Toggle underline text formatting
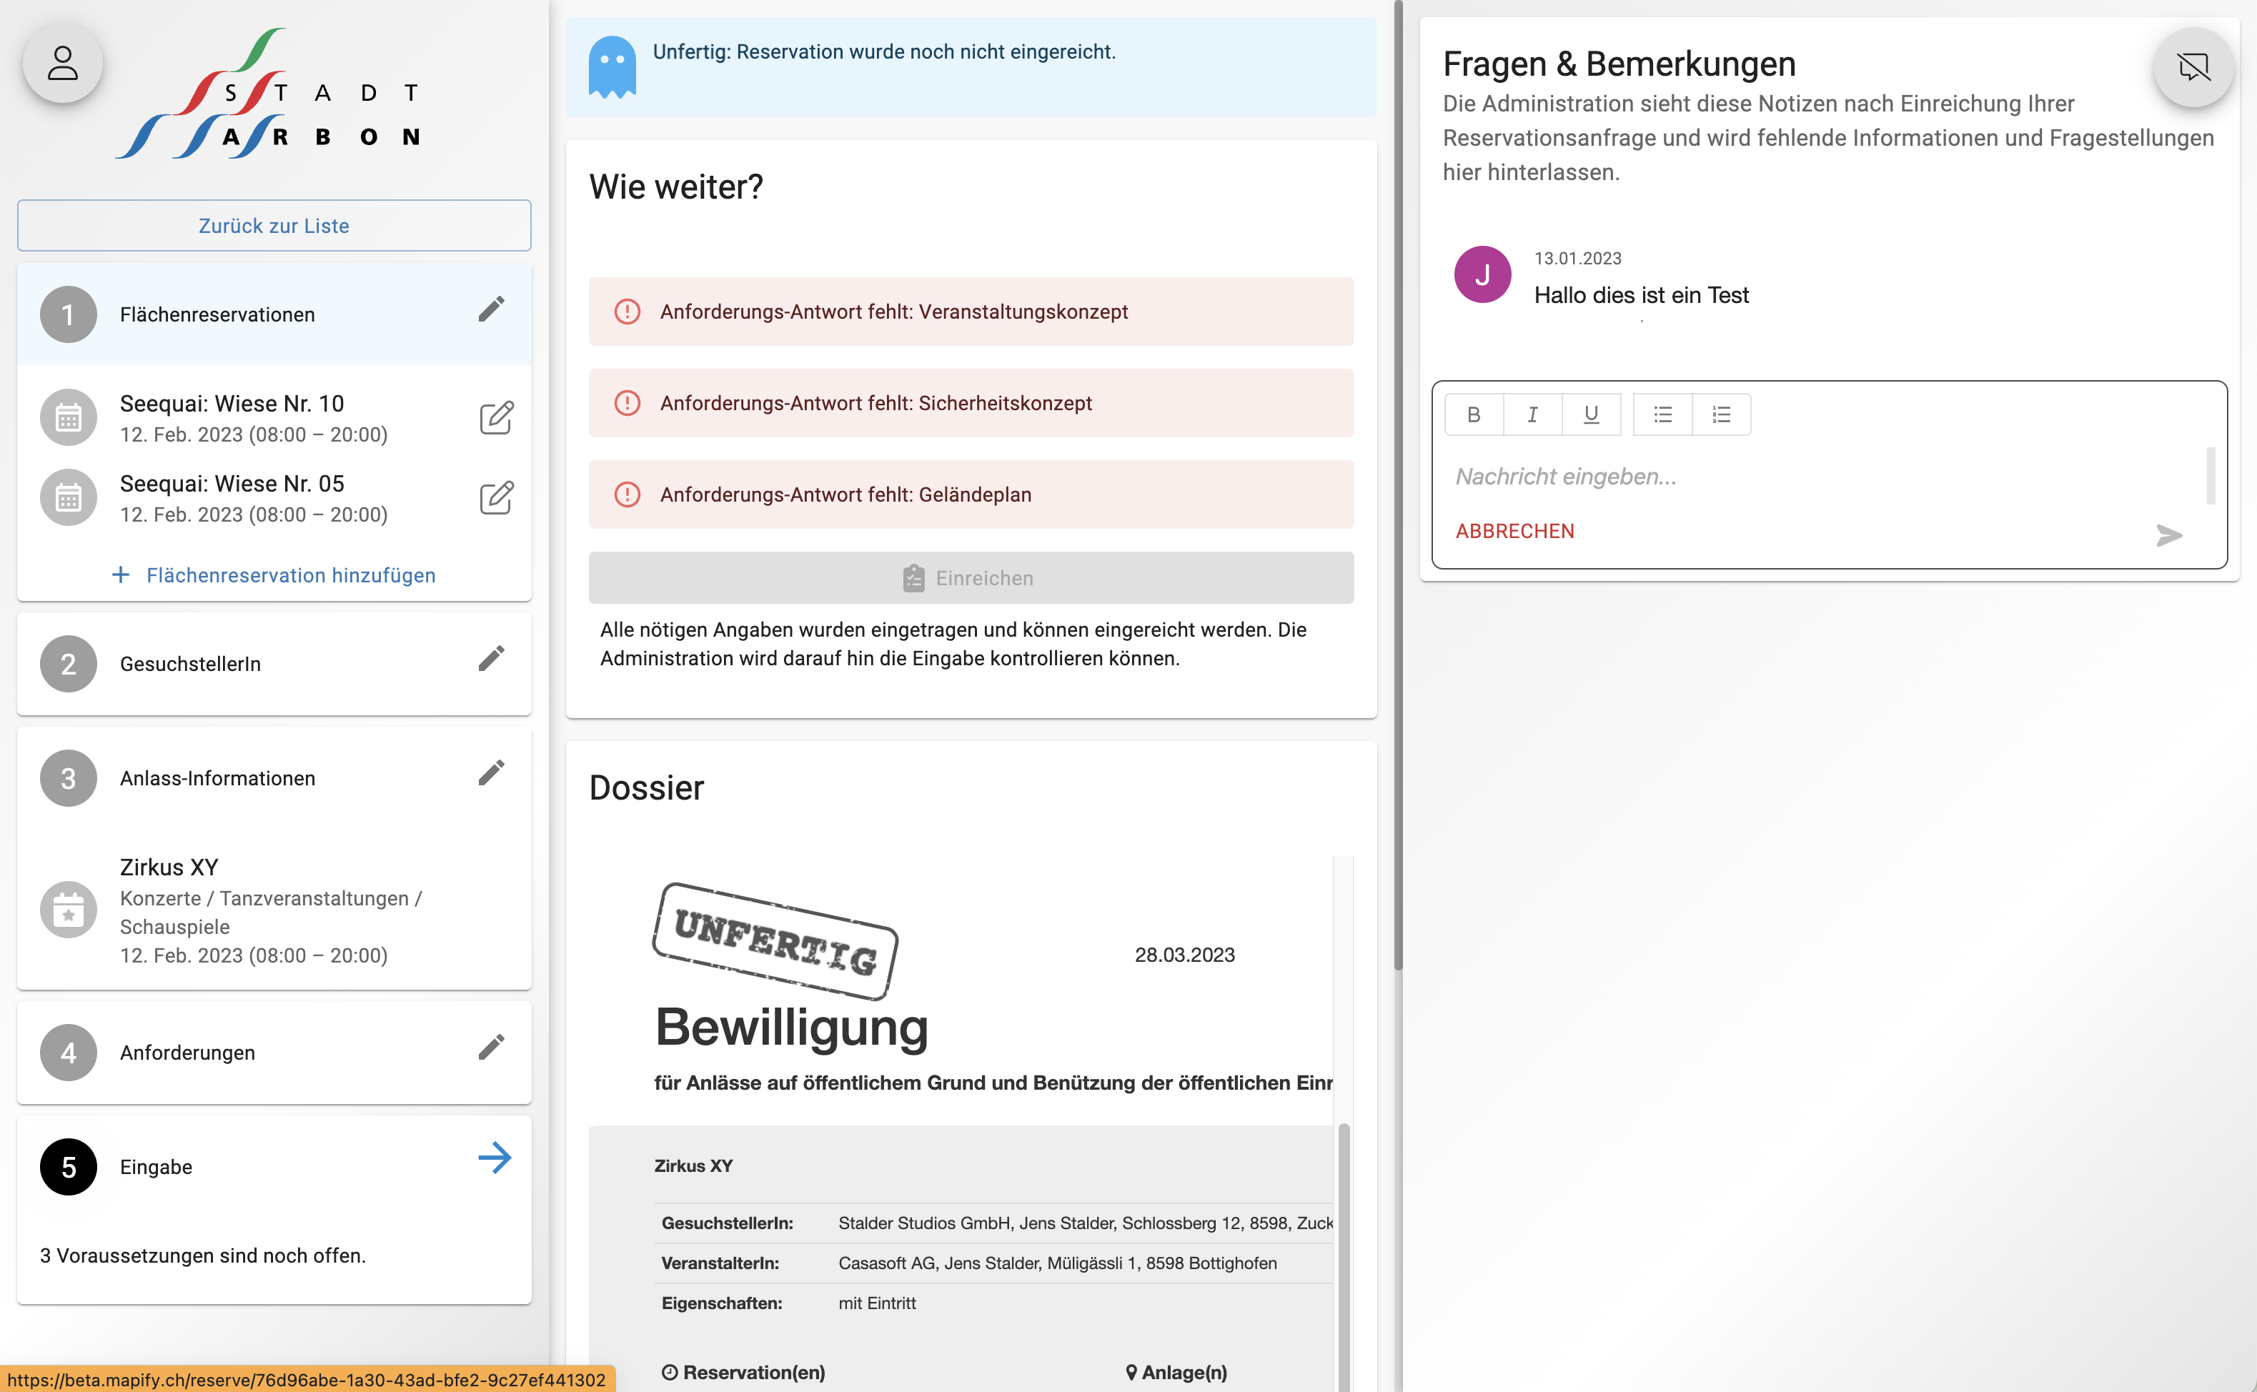2257x1392 pixels. [x=1590, y=414]
